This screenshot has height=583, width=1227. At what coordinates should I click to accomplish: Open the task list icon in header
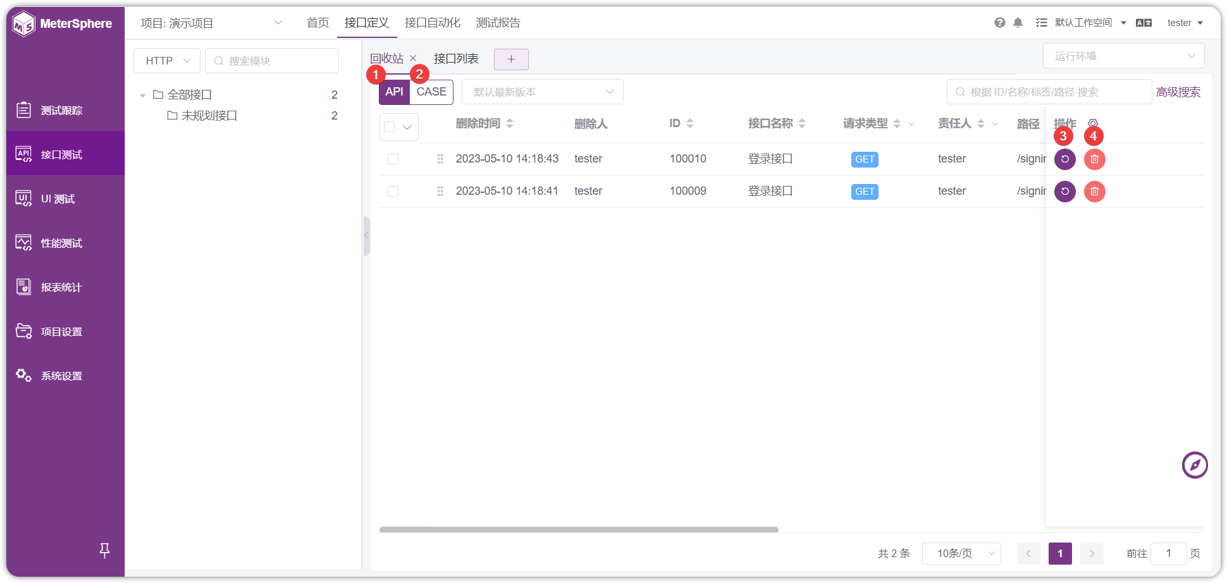point(1042,23)
